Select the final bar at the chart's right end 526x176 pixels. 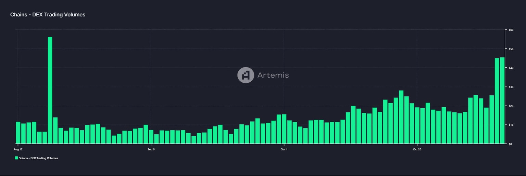coord(502,100)
